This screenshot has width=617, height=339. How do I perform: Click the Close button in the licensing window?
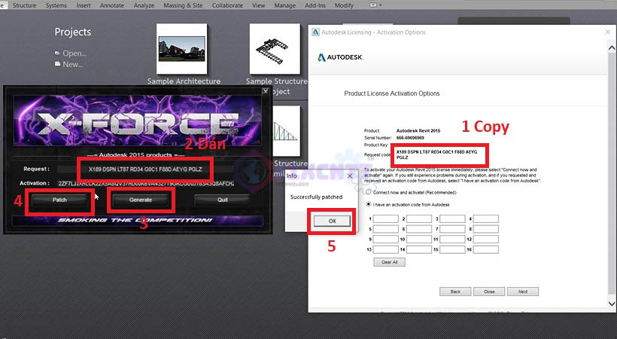click(x=489, y=292)
